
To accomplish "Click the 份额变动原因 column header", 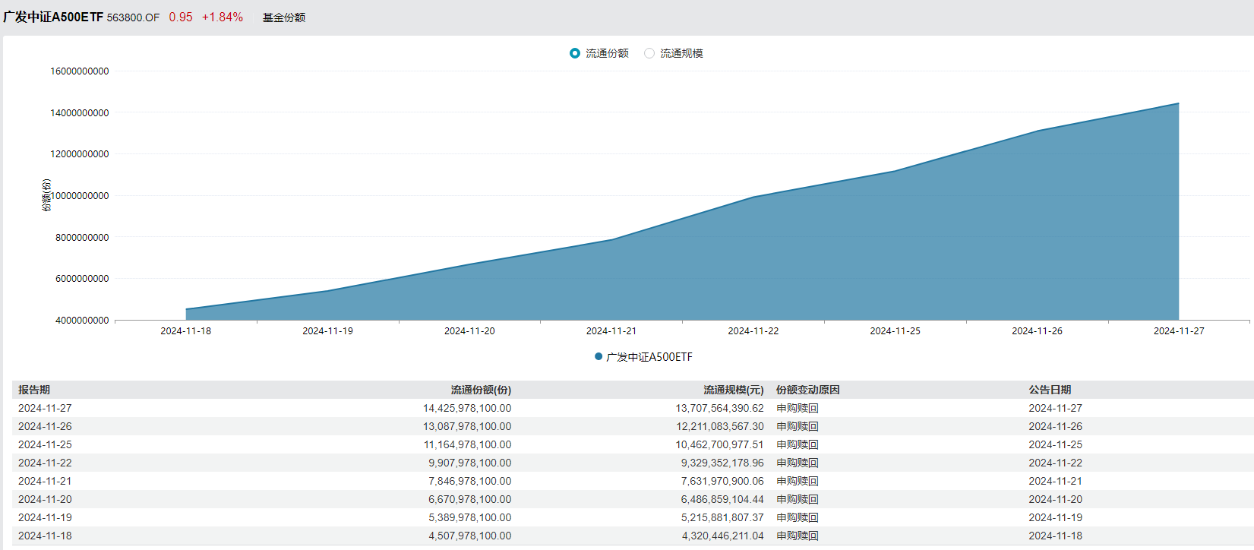I will (808, 390).
